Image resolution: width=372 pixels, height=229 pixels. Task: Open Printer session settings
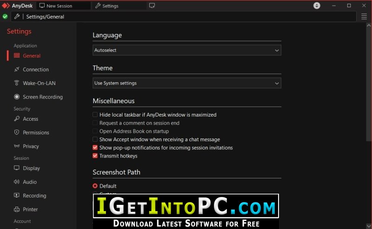(x=30, y=209)
